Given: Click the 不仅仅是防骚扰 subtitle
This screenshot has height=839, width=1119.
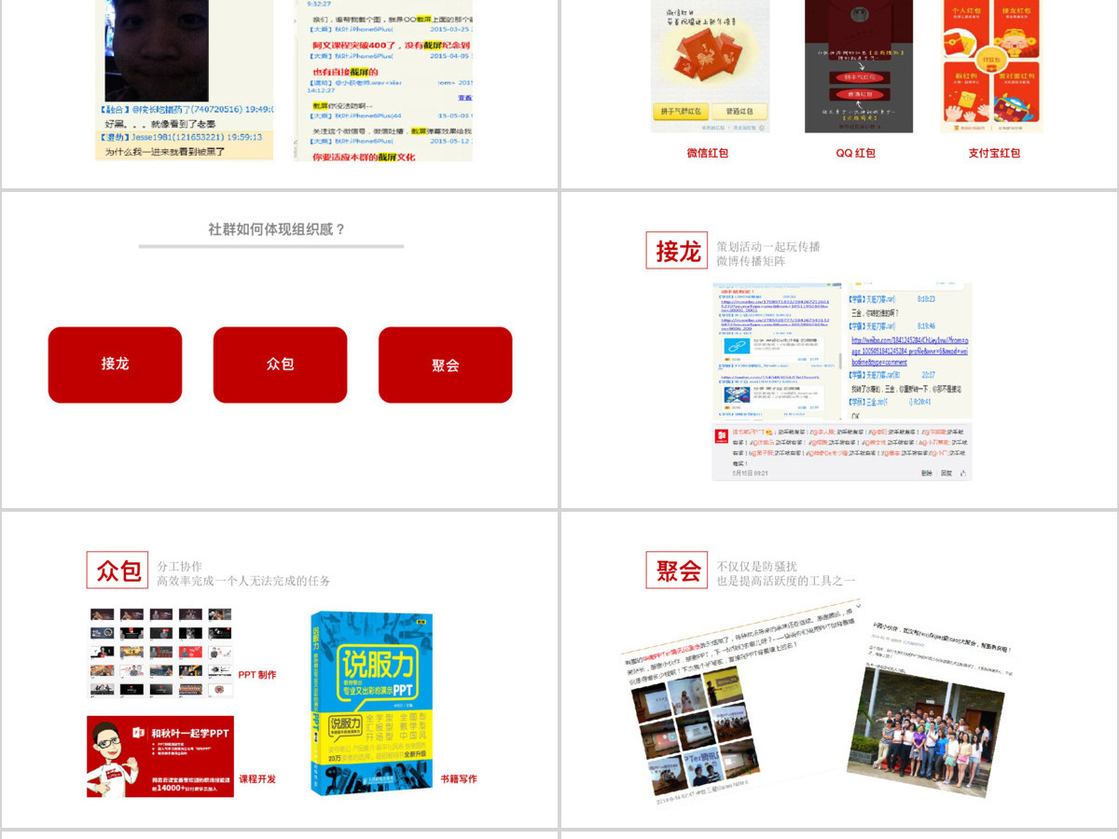Looking at the screenshot, I should click(756, 566).
